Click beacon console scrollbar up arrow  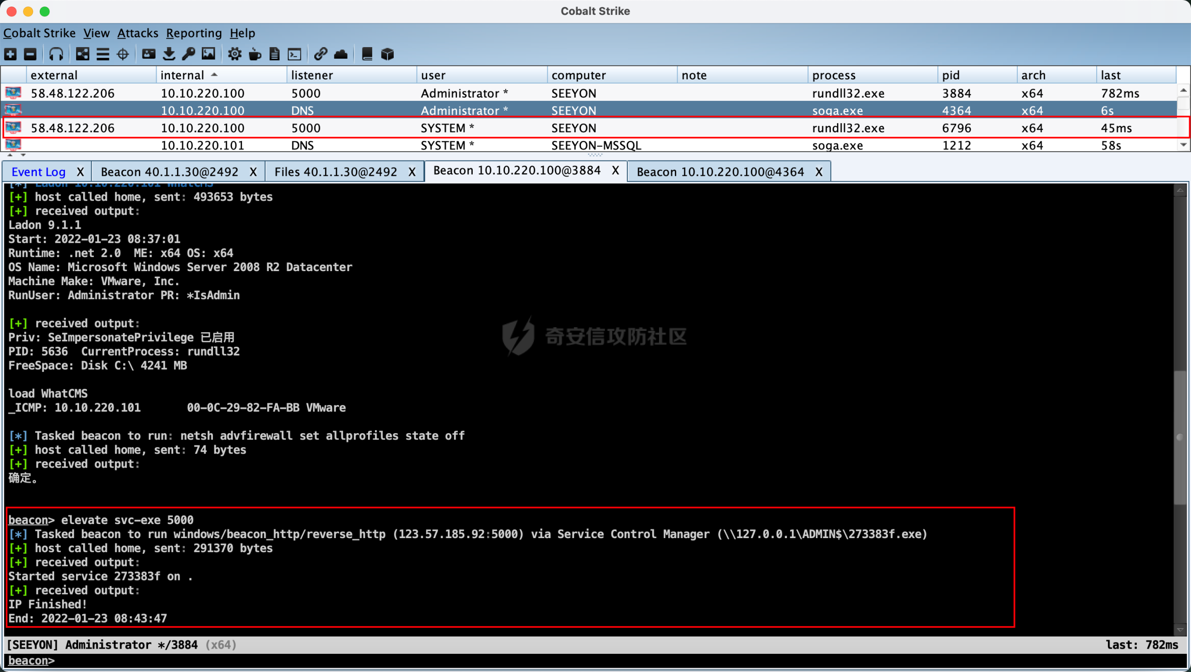[x=1180, y=190]
